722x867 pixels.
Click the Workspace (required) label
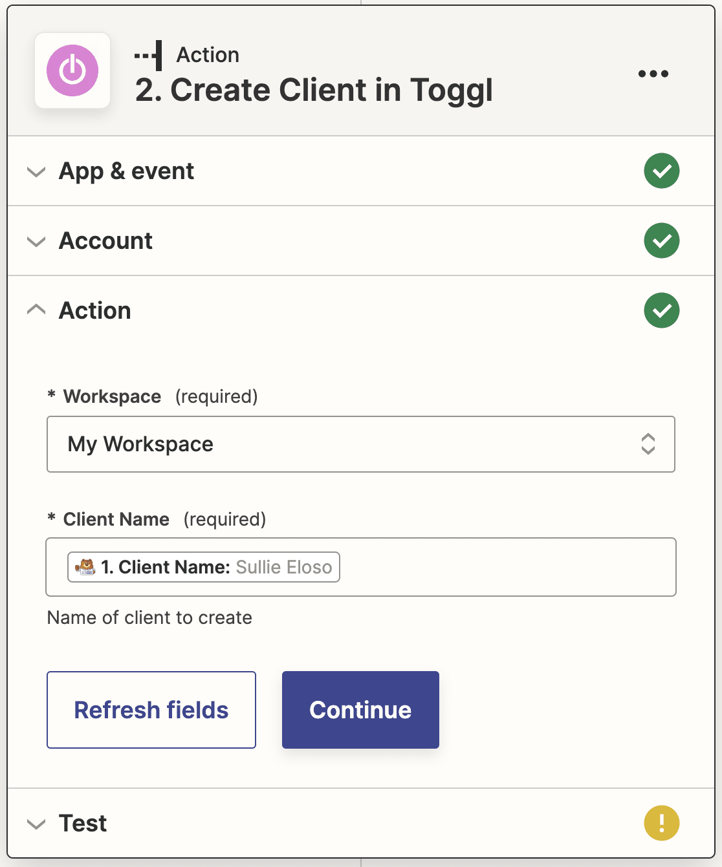tap(153, 396)
